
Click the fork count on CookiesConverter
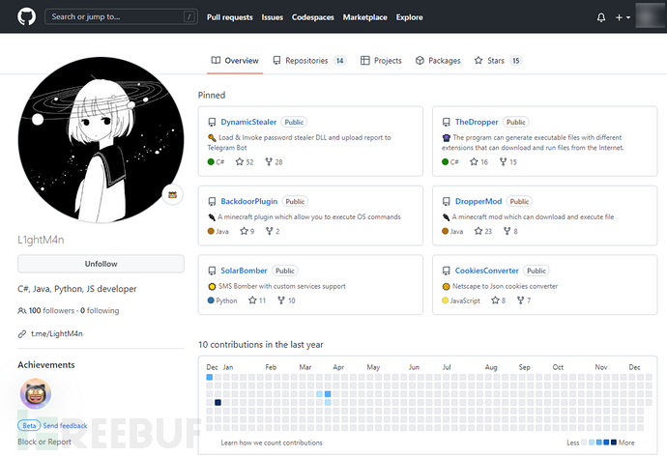point(524,300)
